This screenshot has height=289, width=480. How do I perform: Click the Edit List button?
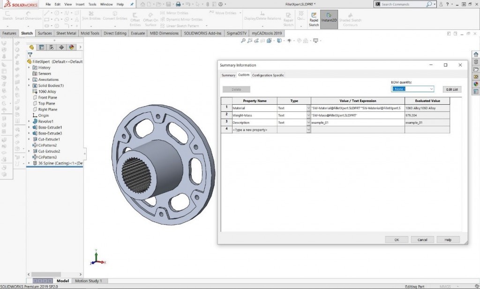(452, 89)
